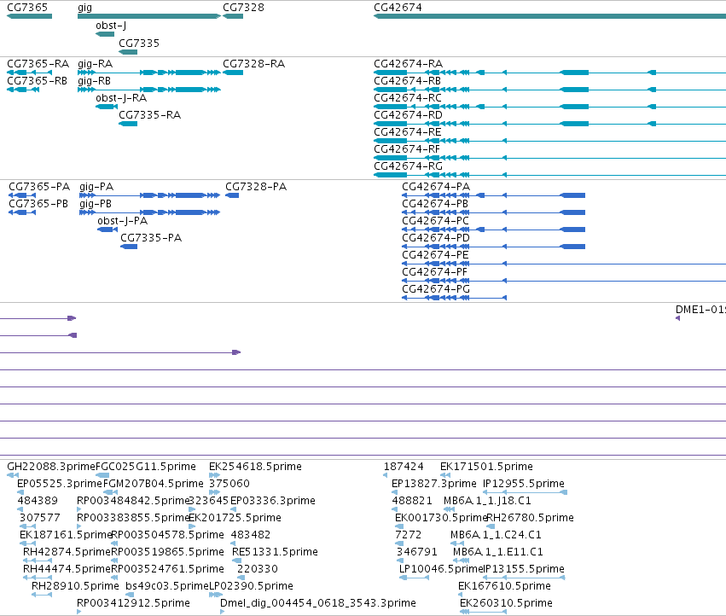Open Dmel_dig_004454_0618_3543.3prime label

pos(318,603)
